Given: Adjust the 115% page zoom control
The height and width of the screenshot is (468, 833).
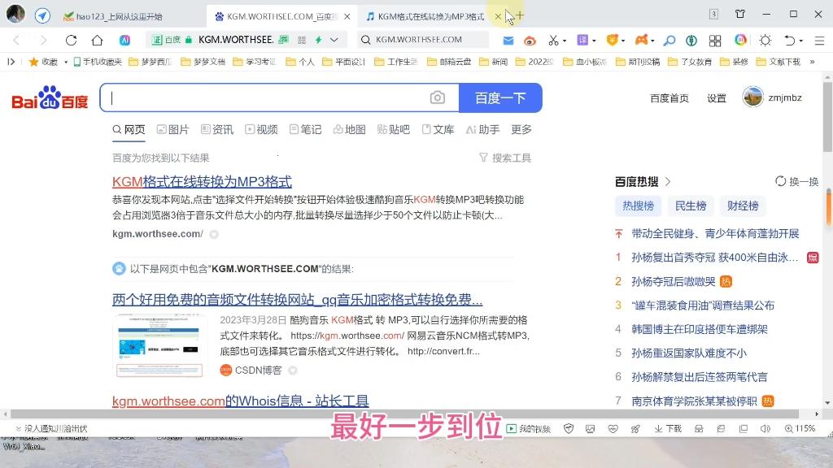Looking at the screenshot, I should point(800,429).
